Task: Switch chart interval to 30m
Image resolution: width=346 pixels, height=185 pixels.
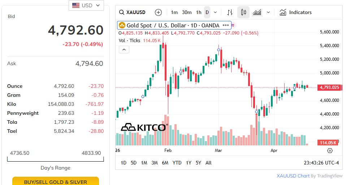Action: point(187,12)
